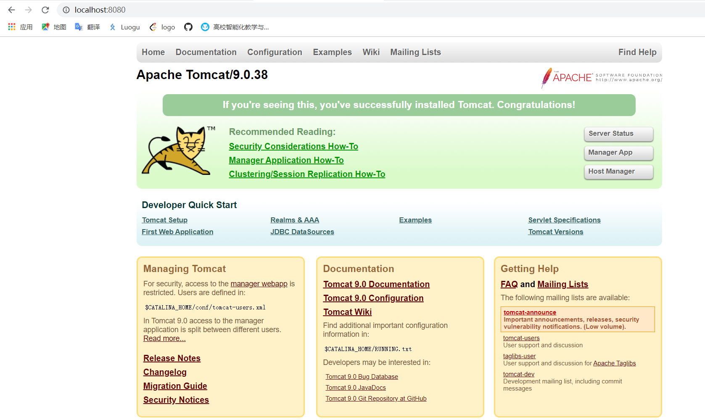
Task: Open Documentation in the navigation bar
Action: point(206,52)
